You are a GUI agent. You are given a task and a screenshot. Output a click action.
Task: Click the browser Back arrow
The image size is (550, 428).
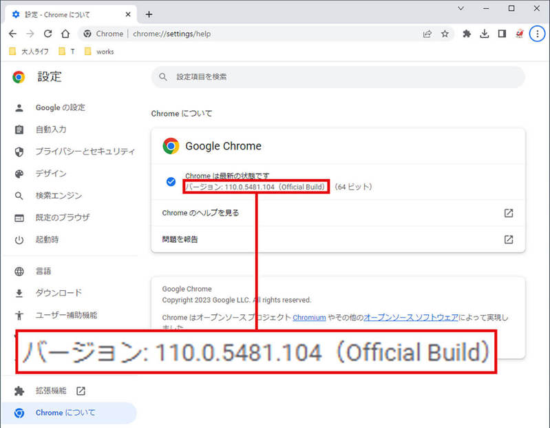coord(12,34)
